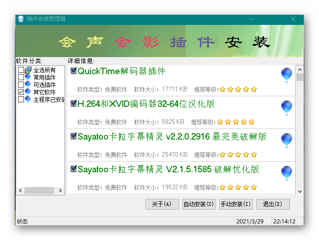This screenshot has width=319, height=240.
Task: Click the computer icon next to 全选所有
Action: coord(28,70)
